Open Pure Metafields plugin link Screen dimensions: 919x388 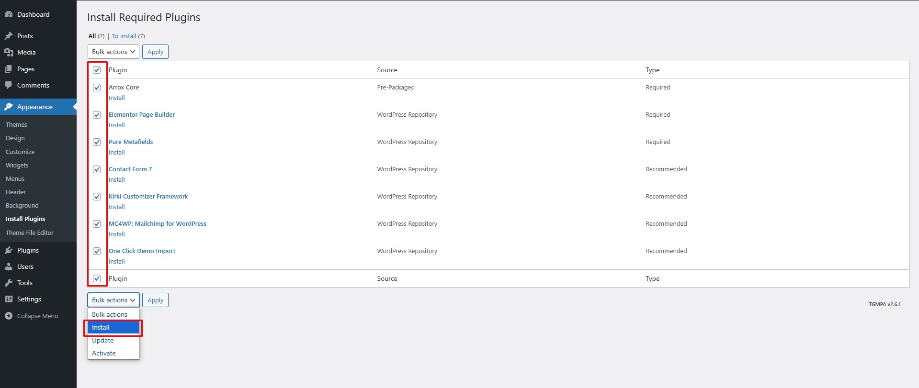[x=131, y=142]
